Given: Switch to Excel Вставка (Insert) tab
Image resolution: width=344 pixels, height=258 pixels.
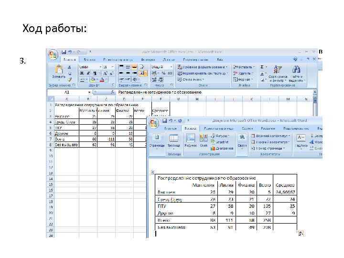Looking at the screenshot, I should pos(89,59).
